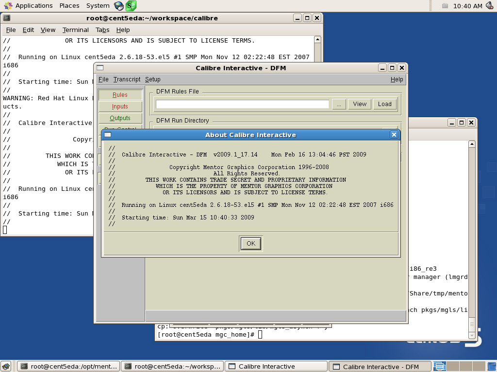Maximize the workspace/calibre terminal window

[x=307, y=18]
